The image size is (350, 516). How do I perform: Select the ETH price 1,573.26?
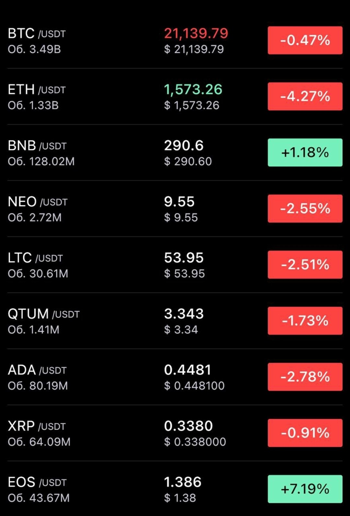[193, 90]
